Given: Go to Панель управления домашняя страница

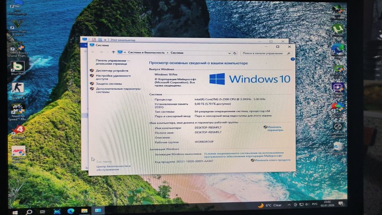Looking at the screenshot, I should [x=113, y=62].
